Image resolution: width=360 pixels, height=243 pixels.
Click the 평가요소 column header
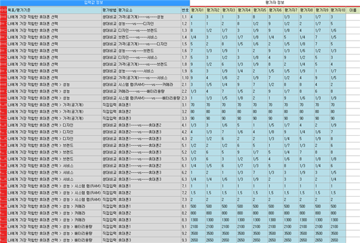149,10
